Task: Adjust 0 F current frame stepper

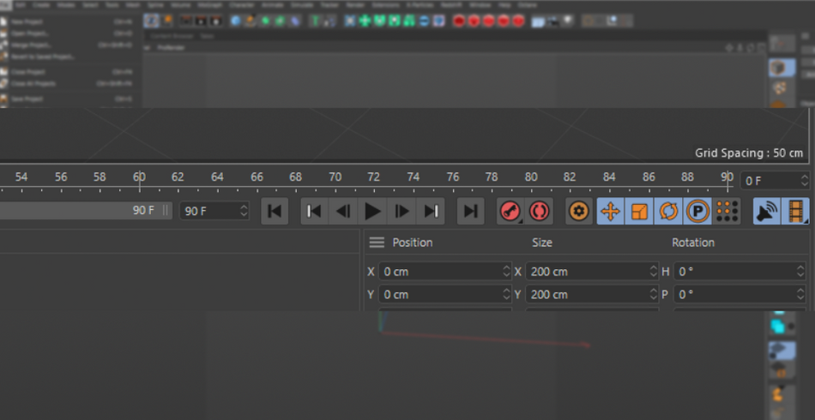Action: pos(805,181)
